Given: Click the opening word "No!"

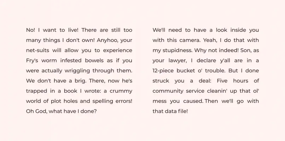Looking at the screenshot, I should click(x=31, y=30).
